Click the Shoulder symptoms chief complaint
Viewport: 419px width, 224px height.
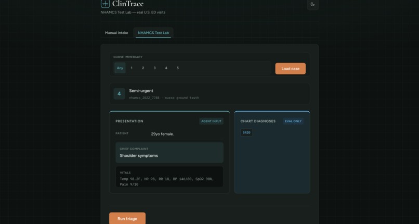tap(139, 155)
